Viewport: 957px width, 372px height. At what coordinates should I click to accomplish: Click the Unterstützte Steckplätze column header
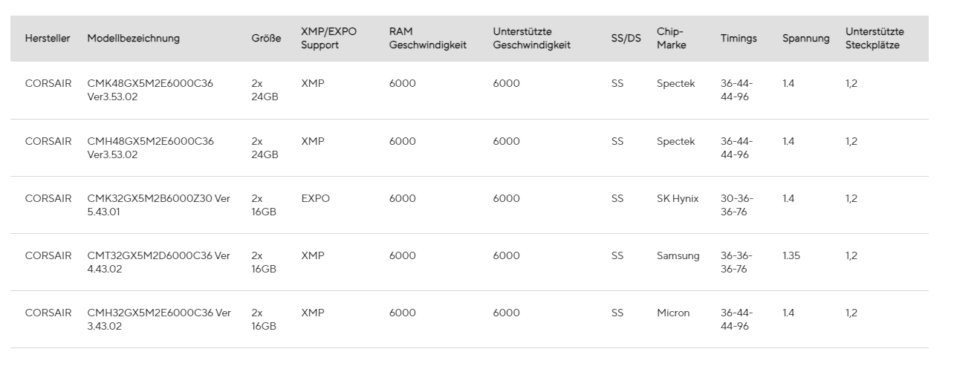pyautogui.click(x=875, y=39)
